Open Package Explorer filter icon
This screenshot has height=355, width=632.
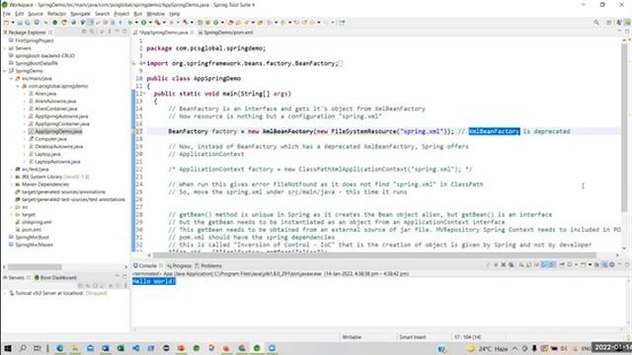tap(102, 32)
